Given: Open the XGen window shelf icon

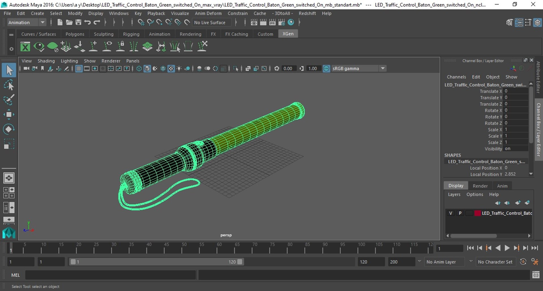Looking at the screenshot, I should [25, 46].
